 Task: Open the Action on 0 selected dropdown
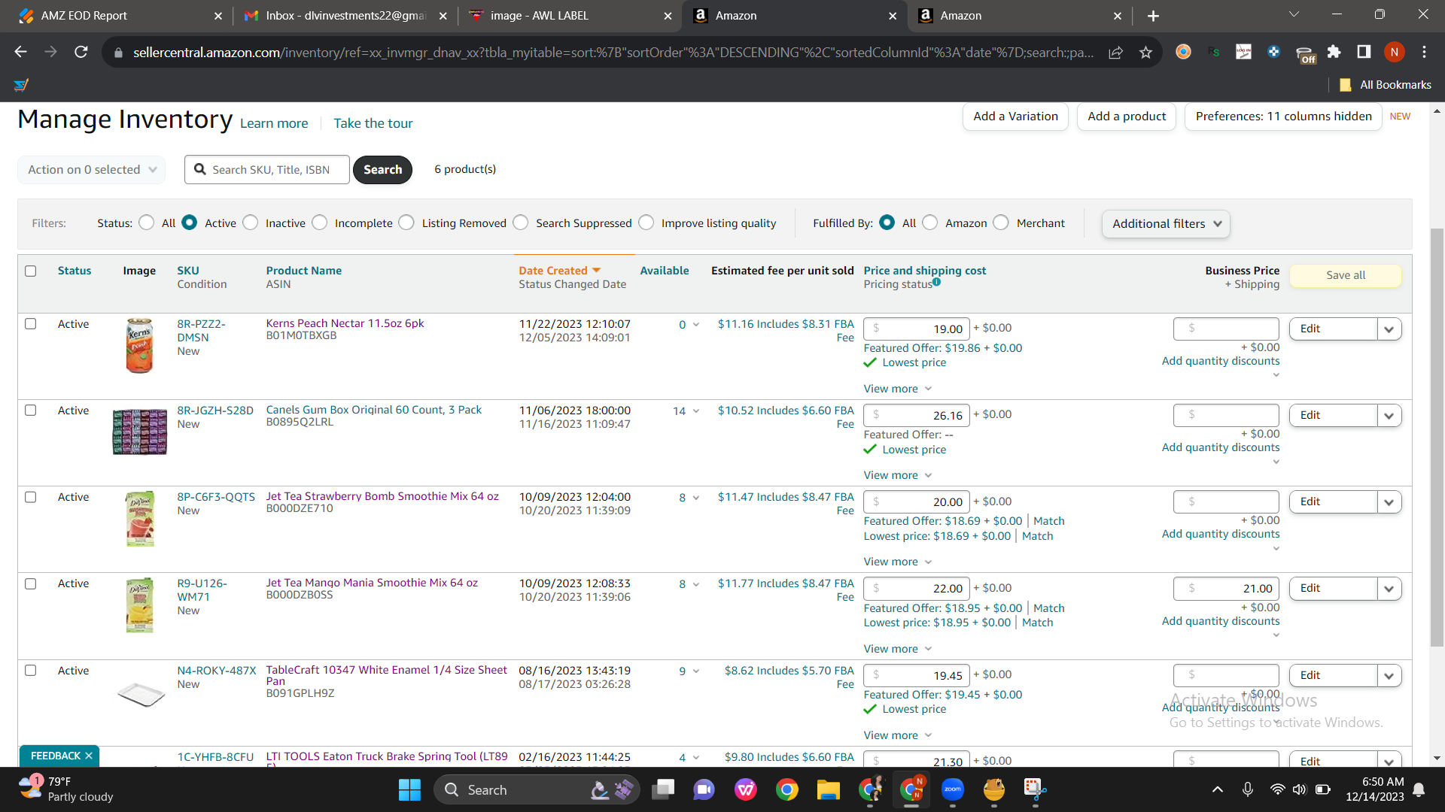(x=91, y=169)
